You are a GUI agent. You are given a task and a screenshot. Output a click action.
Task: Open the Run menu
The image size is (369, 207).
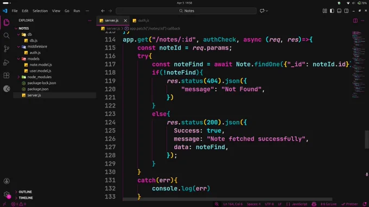[x=77, y=11]
